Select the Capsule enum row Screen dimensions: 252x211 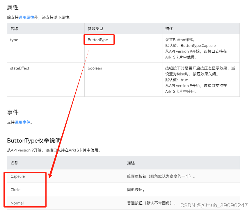(x=17, y=176)
